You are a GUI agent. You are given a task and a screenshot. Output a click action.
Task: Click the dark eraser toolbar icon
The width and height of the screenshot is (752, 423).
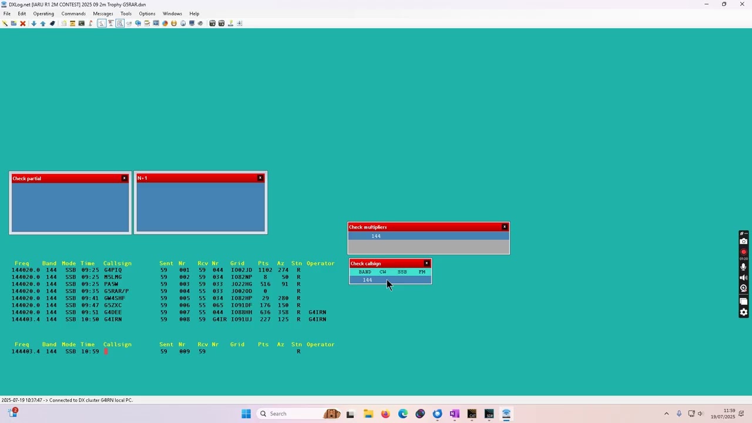(52, 23)
